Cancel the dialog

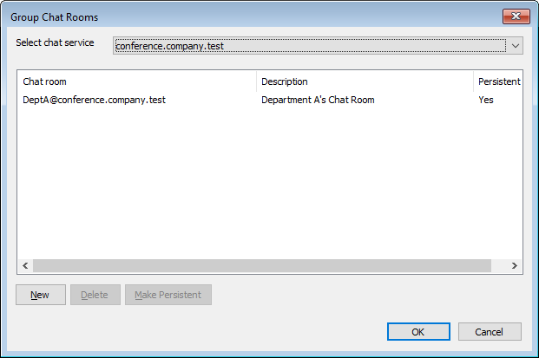(x=490, y=331)
